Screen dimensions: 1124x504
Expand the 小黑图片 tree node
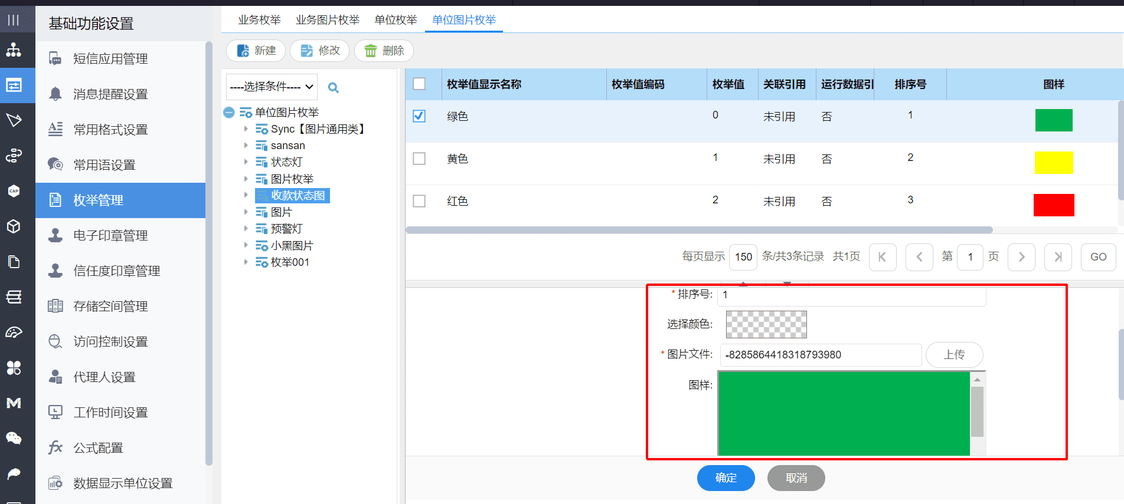246,245
